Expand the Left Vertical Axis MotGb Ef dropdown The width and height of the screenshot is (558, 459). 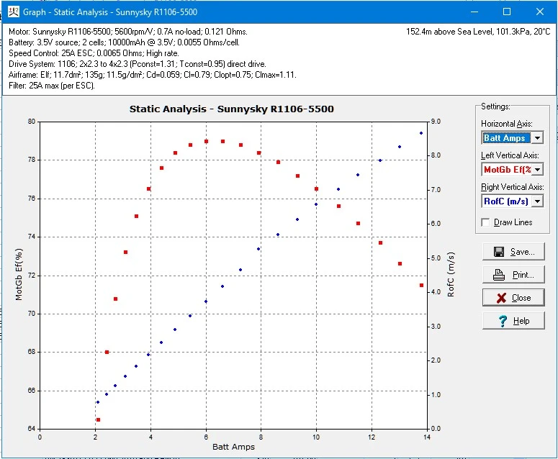(537, 170)
